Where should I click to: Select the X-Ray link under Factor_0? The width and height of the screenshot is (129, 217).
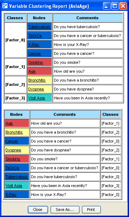(34, 45)
